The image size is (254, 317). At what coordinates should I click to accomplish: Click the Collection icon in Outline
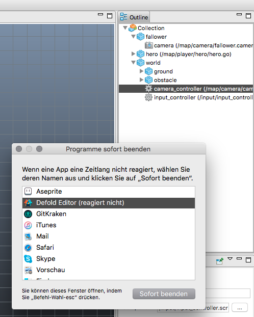tap(133, 28)
